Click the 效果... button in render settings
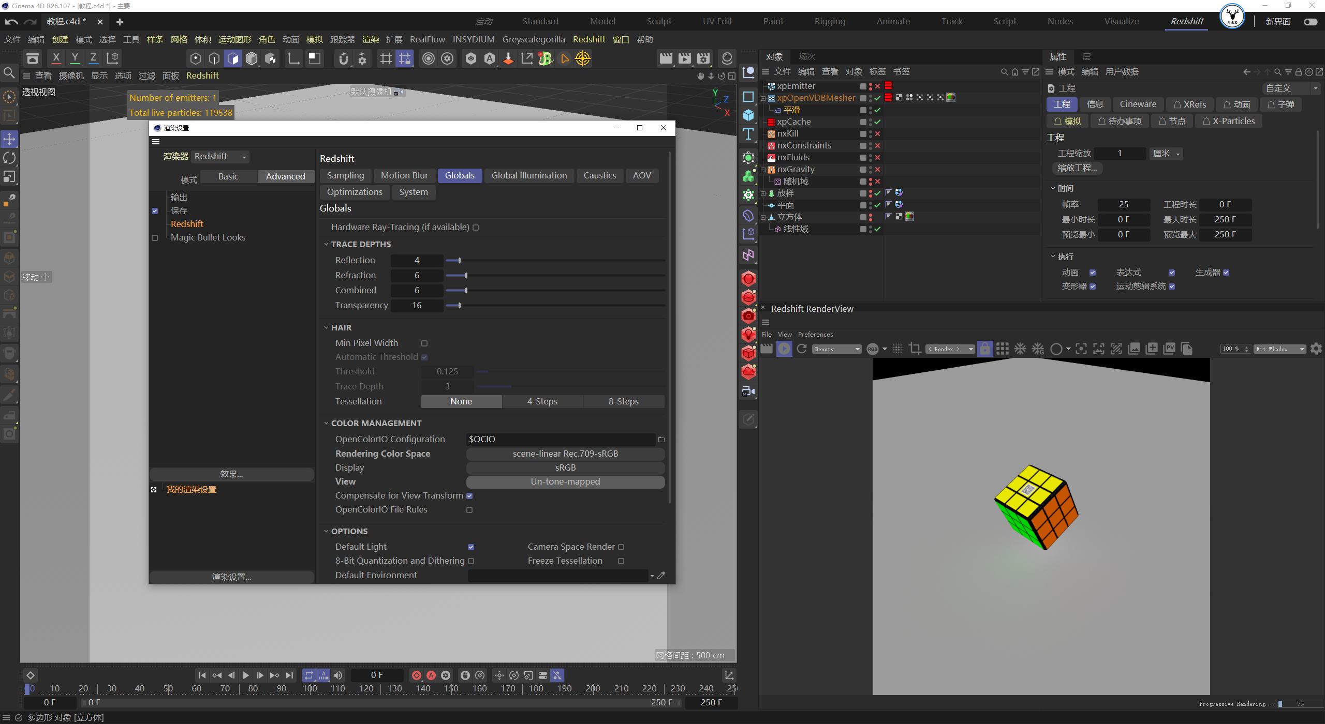 tap(231, 473)
